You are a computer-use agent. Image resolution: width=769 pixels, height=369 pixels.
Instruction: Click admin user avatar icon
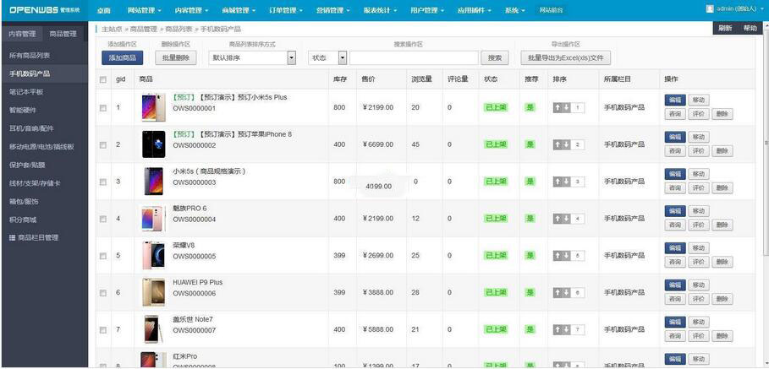click(710, 8)
